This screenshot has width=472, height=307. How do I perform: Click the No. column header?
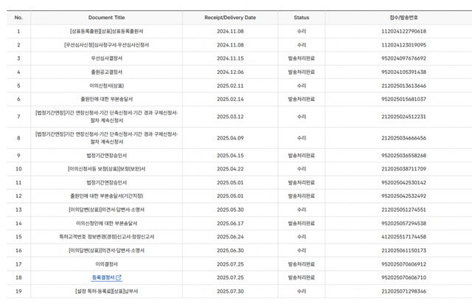pyautogui.click(x=18, y=17)
